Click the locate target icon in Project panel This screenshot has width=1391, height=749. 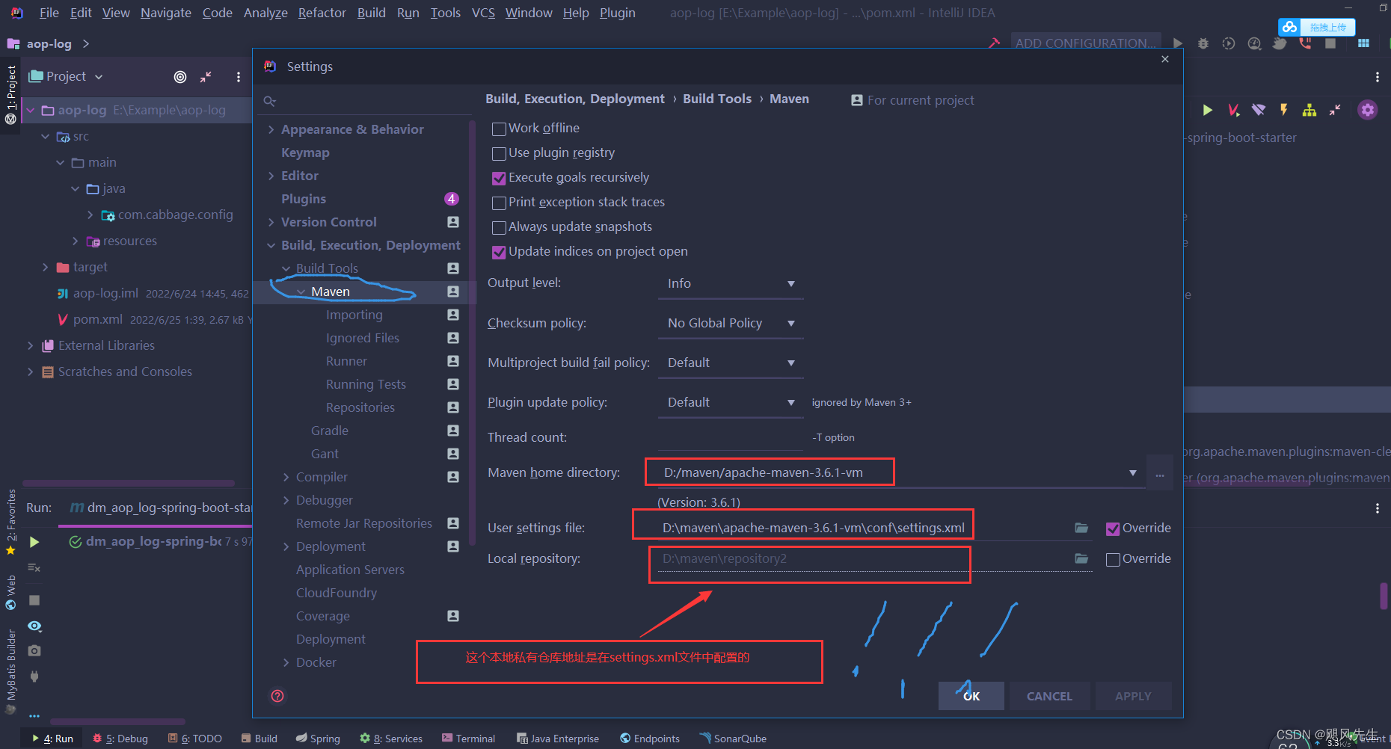coord(180,77)
